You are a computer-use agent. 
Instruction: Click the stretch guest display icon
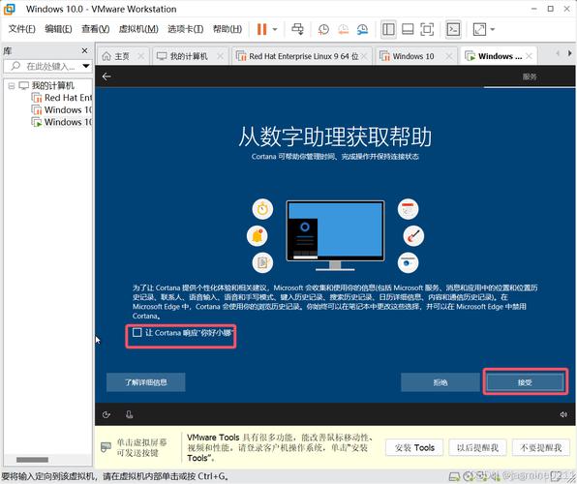(x=479, y=29)
